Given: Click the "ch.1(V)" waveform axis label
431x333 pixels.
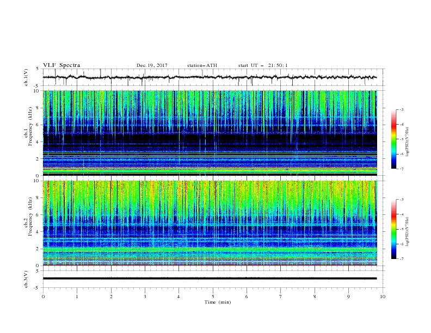Looking at the screenshot, I should click(26, 77).
